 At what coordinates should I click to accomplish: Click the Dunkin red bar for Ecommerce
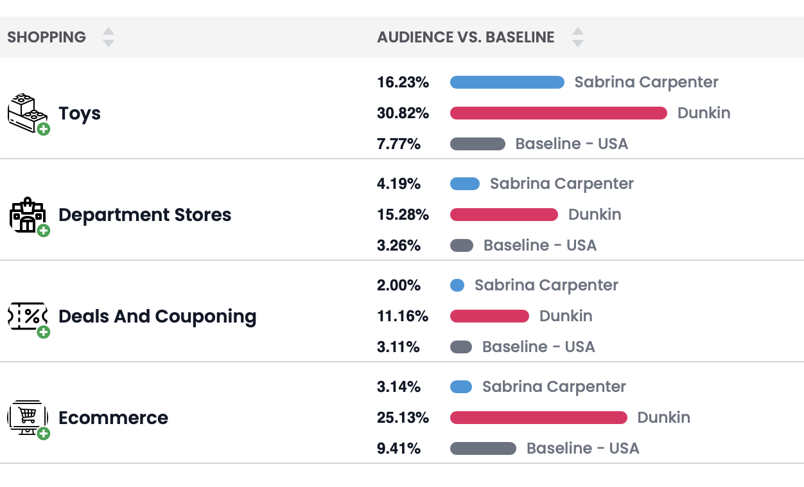(538, 418)
